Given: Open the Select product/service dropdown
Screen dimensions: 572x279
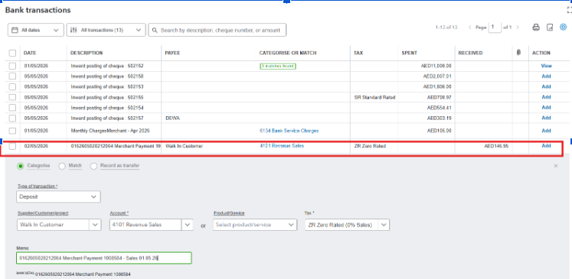Looking at the screenshot, I should pyautogui.click(x=255, y=225).
